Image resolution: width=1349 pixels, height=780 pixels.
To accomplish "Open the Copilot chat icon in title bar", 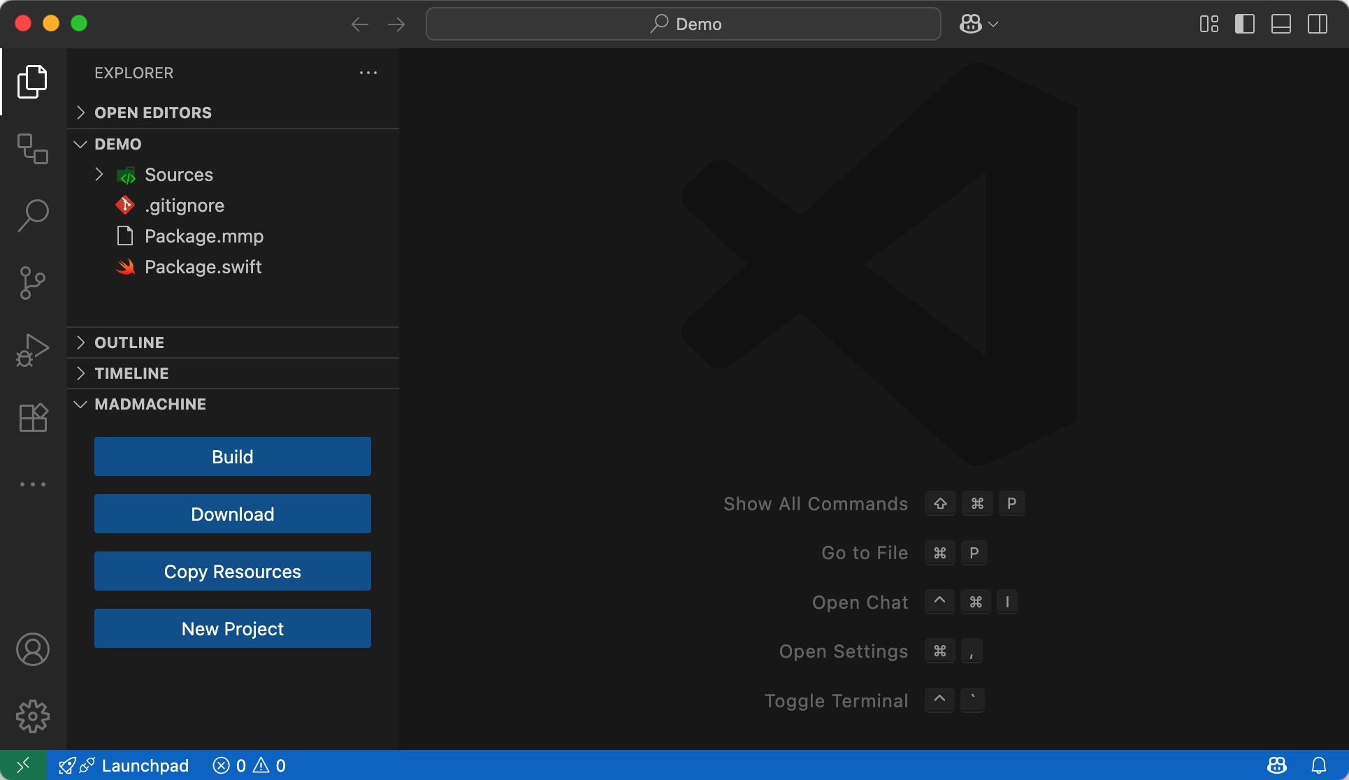I will coord(970,24).
